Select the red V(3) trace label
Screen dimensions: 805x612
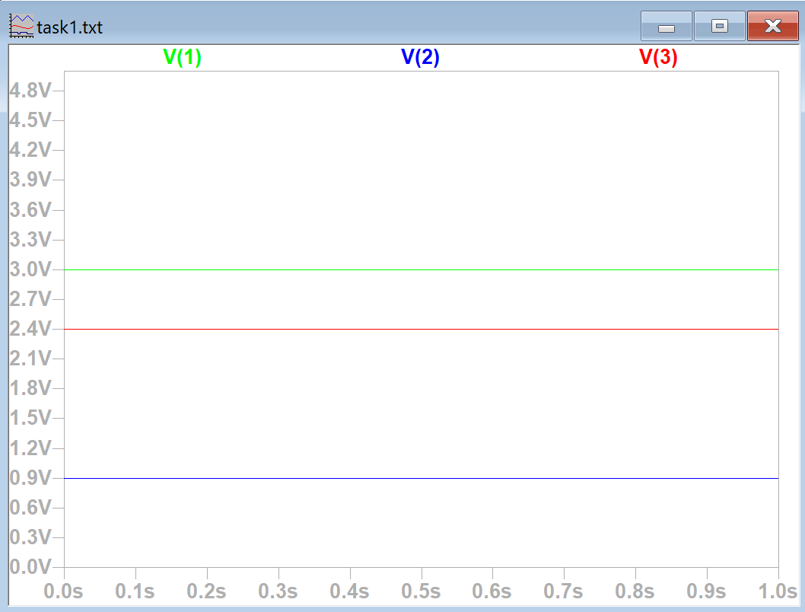pos(658,58)
